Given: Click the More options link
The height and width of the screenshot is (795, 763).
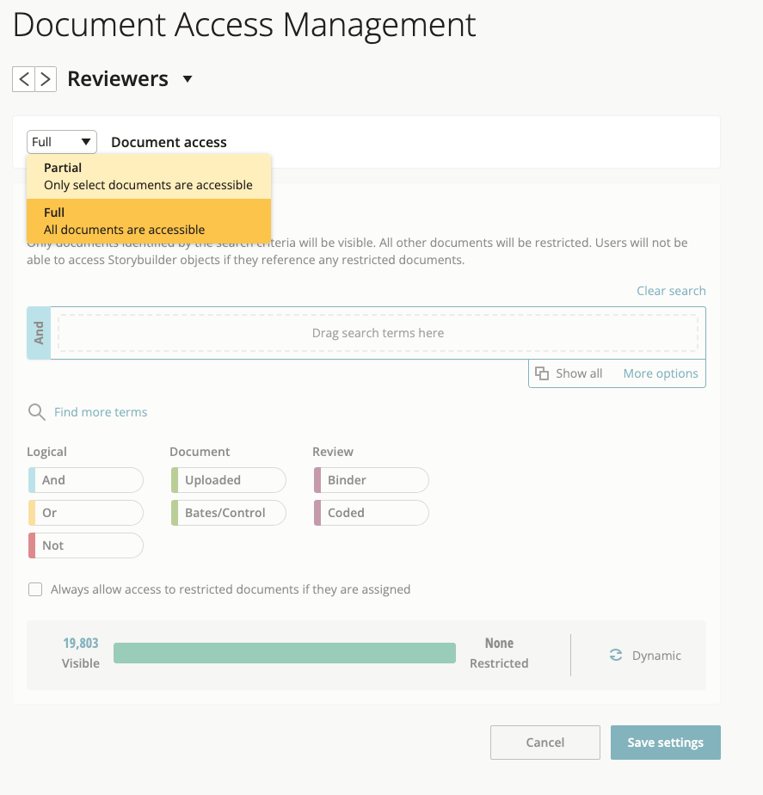Looking at the screenshot, I should click(660, 373).
